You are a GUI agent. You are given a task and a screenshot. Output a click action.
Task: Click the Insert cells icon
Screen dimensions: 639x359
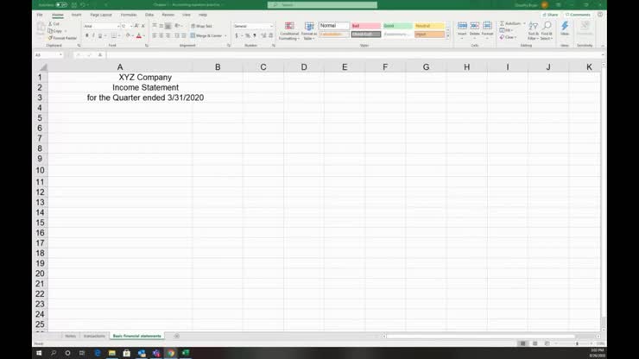pyautogui.click(x=462, y=29)
